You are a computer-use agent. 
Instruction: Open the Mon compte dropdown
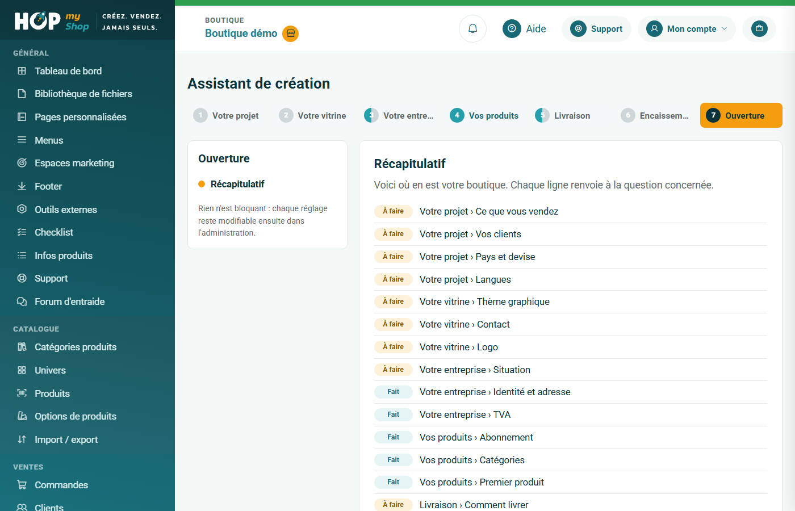pyautogui.click(x=687, y=29)
